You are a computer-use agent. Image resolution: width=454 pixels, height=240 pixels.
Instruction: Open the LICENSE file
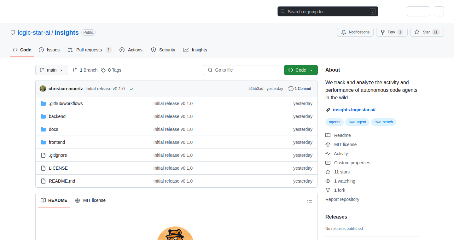tap(58, 168)
